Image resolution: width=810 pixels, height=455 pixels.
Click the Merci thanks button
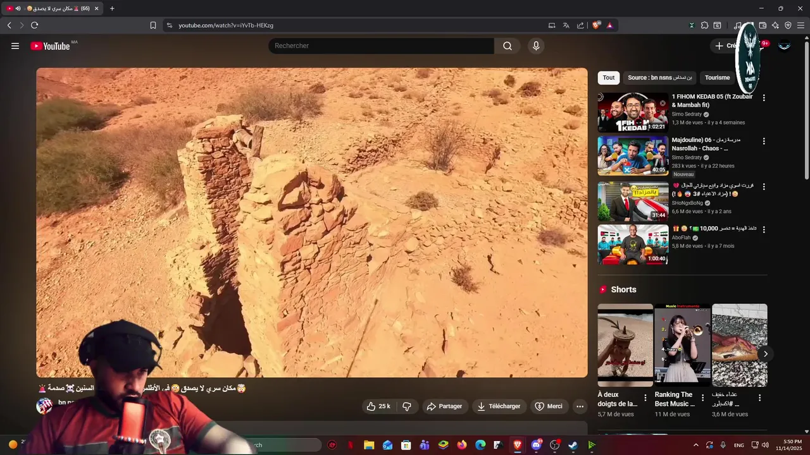(x=548, y=406)
